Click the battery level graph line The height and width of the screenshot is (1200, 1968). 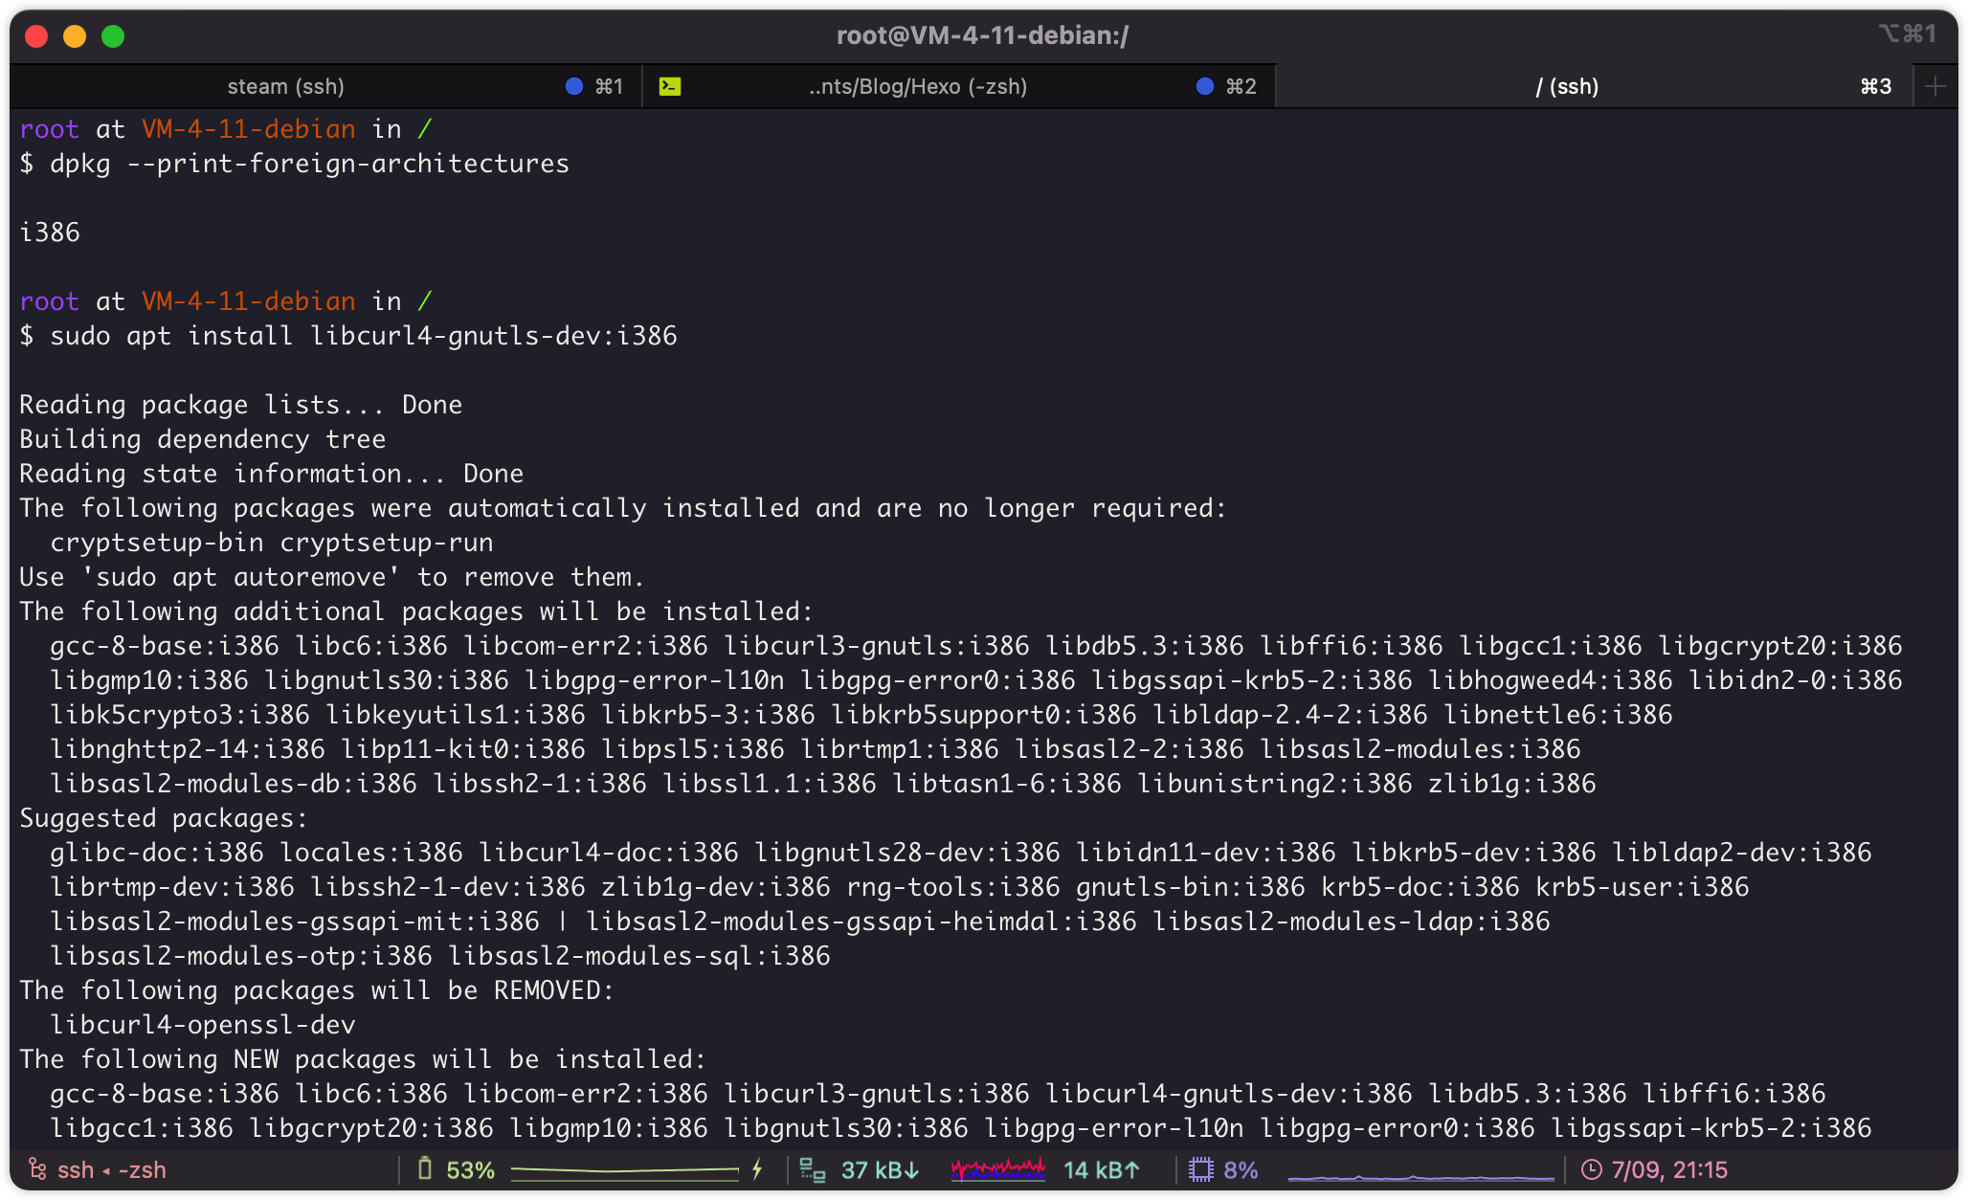[624, 1169]
